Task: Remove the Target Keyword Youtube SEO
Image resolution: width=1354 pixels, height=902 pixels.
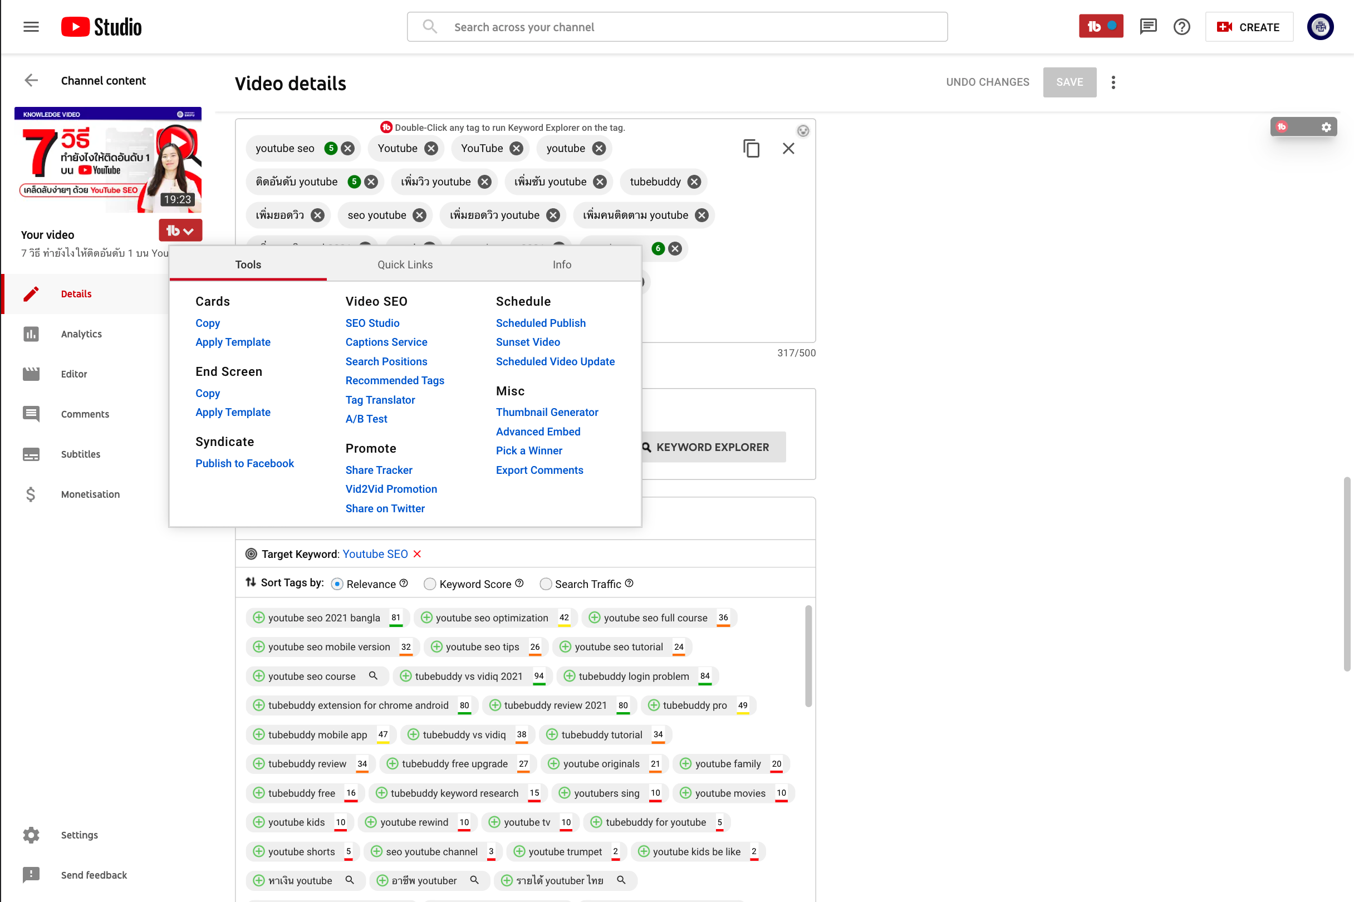Action: (417, 553)
